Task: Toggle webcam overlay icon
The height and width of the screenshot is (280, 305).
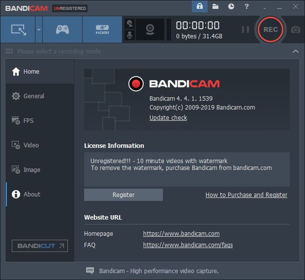Action: [x=150, y=29]
